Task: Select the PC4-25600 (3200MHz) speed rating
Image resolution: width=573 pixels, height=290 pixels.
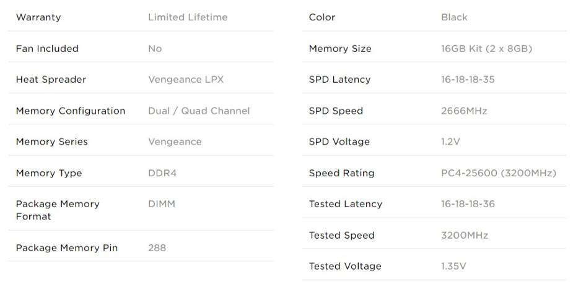Action: pos(499,173)
